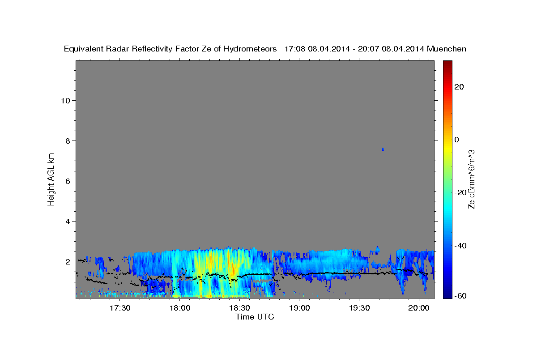Click the dark blue bottom of the colorbar
The width and height of the screenshot is (537, 358).
[x=447, y=293]
